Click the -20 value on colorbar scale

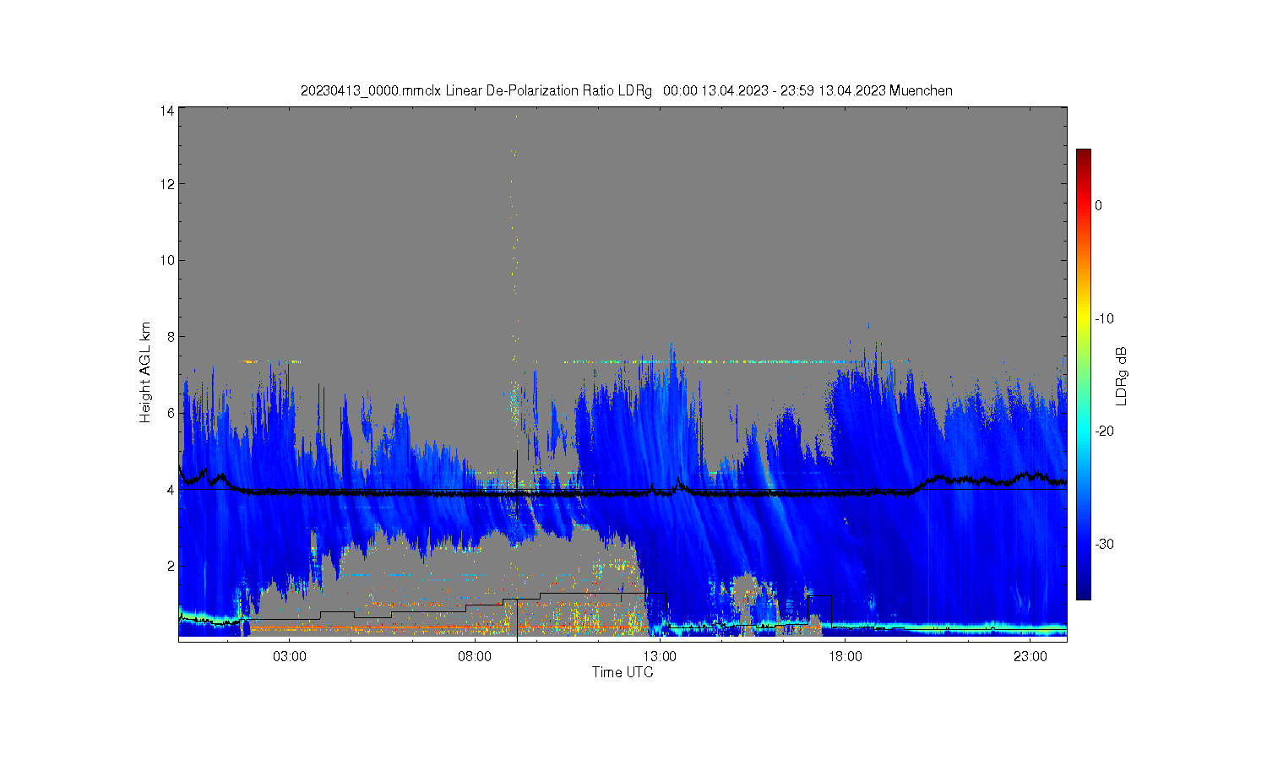pos(1104,431)
